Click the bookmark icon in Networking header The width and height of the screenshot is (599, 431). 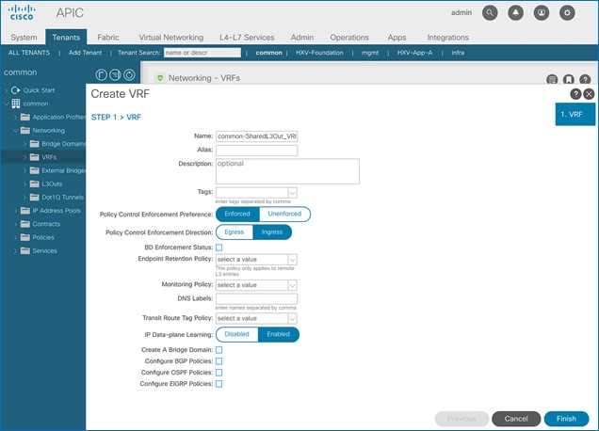click(569, 79)
